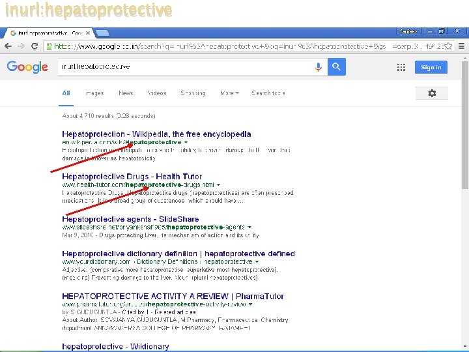This screenshot has width=469, height=352.
Task: Open HEPATOPROTECTIVE ACTIVITY A REVIEW PharmaTutor link
Action: 173,297
